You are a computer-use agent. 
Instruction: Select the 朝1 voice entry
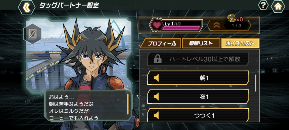tap(198, 78)
